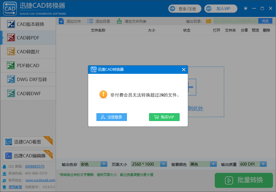Close the 迅捷CAD转换器 dialog

point(184,70)
